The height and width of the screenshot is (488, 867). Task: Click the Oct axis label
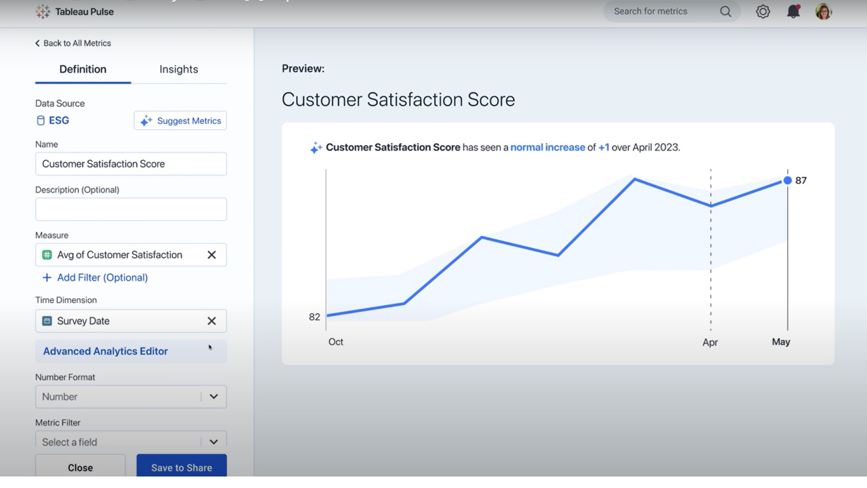pyautogui.click(x=336, y=342)
